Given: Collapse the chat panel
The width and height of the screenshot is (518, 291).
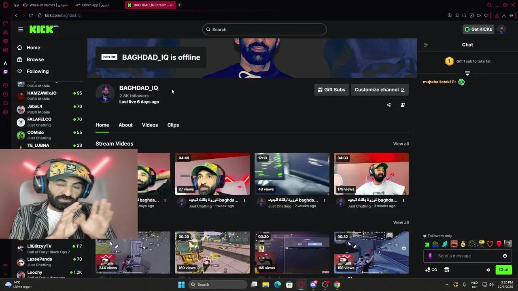Looking at the screenshot, I should (x=426, y=45).
